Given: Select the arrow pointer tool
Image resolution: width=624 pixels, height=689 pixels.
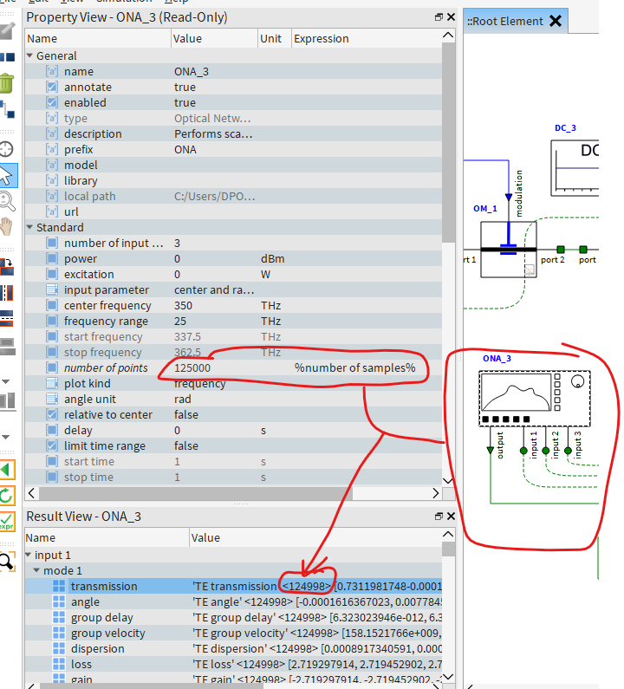Looking at the screenshot, I should 8,176.
